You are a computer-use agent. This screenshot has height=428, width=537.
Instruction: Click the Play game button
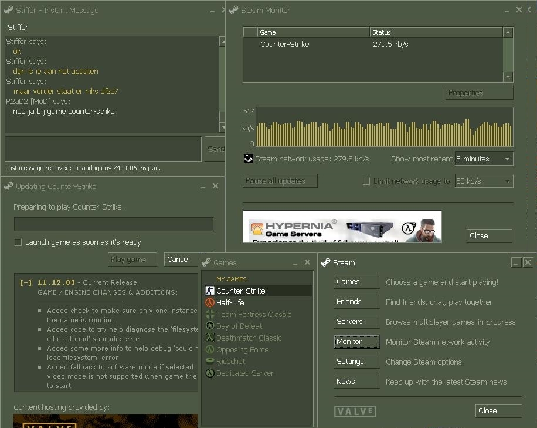(132, 260)
